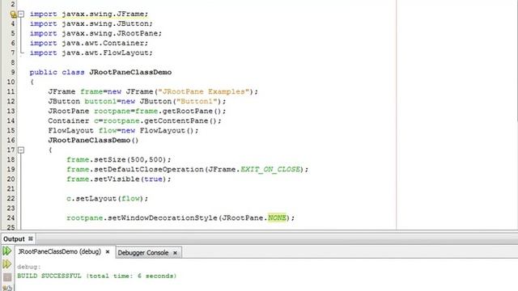Click the import java.awt.Container statement
Viewport: 518px width, 291px height.
click(89, 43)
